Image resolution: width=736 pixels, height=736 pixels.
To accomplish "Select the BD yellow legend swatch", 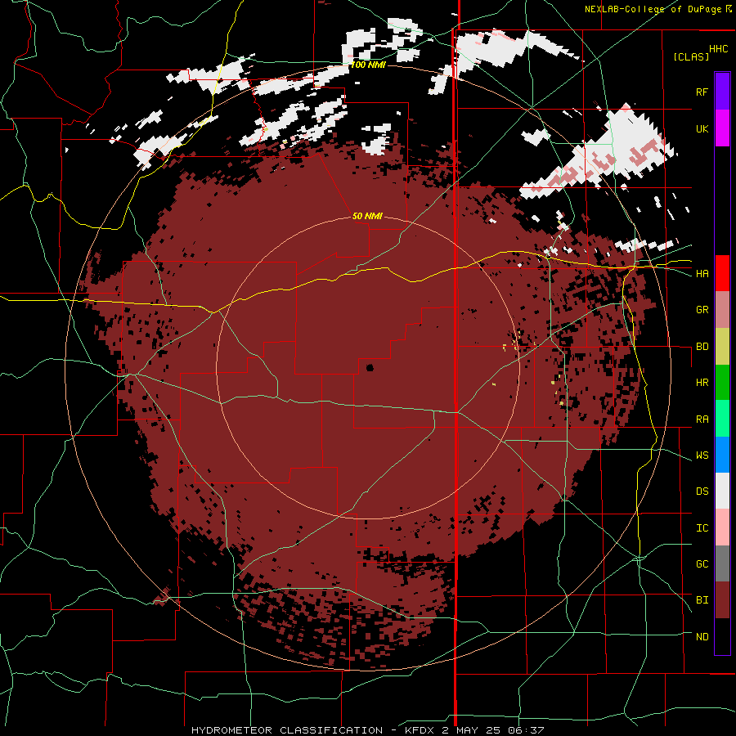I will click(722, 347).
